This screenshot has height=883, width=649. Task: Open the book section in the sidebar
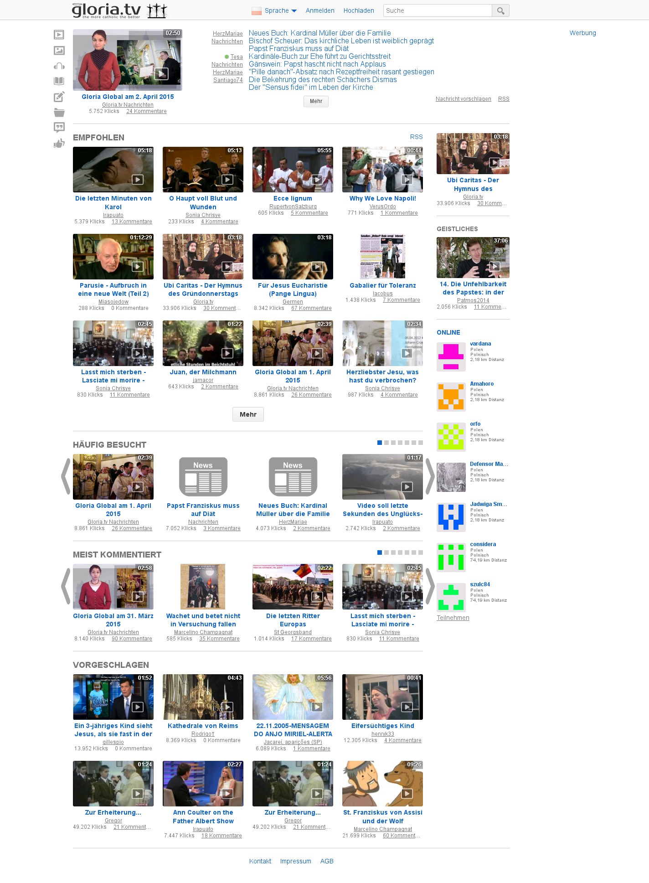[x=59, y=81]
